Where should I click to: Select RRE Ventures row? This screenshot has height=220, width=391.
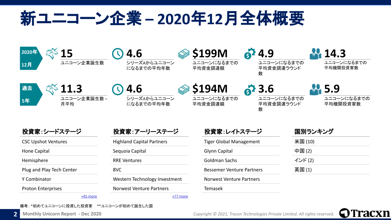point(150,160)
